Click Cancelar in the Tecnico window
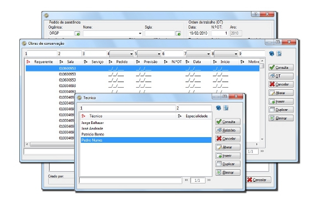This screenshot has height=205, width=320. point(228,139)
